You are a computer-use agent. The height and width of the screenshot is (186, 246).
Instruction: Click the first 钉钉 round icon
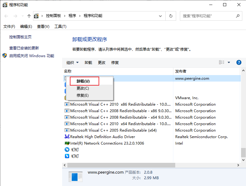67,150
